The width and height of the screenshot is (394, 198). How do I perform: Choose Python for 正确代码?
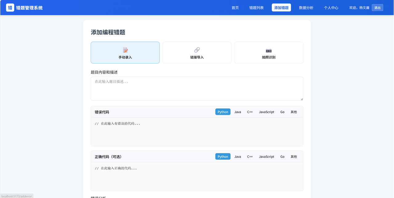click(x=223, y=157)
